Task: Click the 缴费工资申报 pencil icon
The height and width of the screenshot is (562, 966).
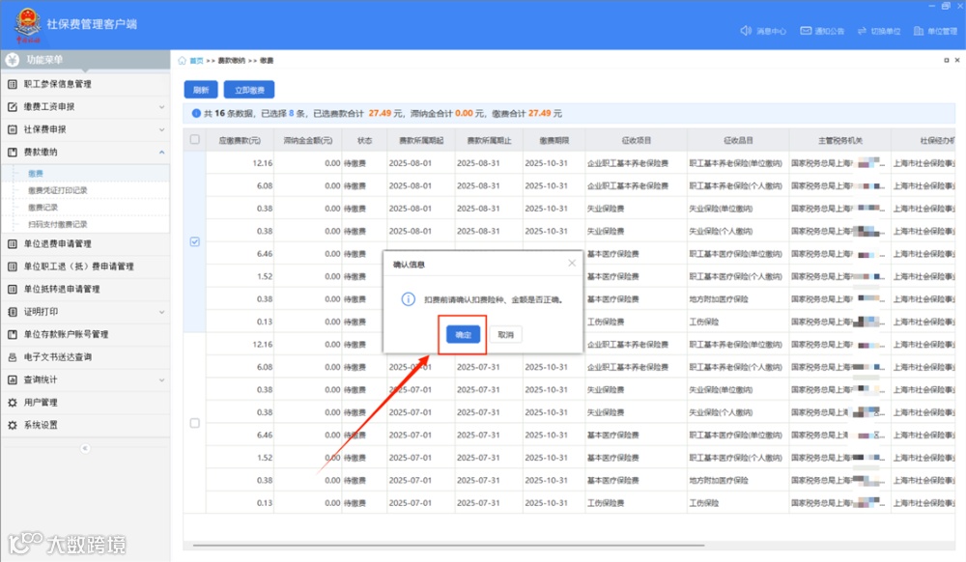Action: [13, 107]
